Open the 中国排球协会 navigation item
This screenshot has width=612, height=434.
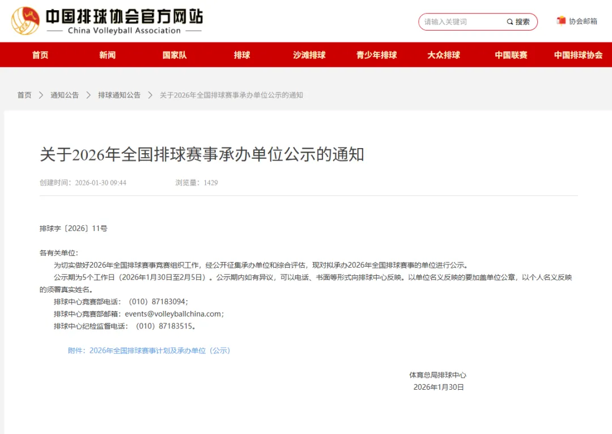(x=579, y=55)
